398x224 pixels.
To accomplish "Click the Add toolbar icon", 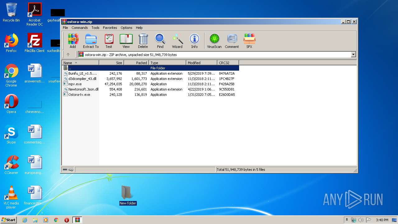I will pos(73,41).
